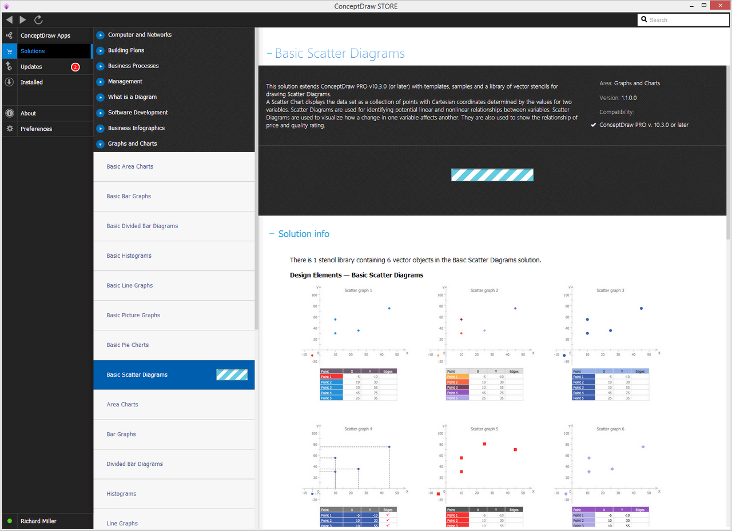Image resolution: width=732 pixels, height=531 pixels.
Task: Open the About page
Action: click(x=29, y=113)
